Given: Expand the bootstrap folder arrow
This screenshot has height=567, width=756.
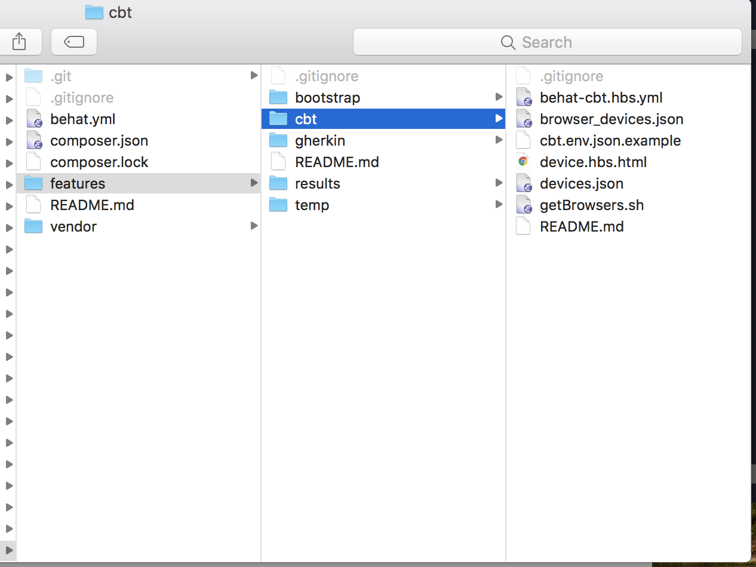Looking at the screenshot, I should click(499, 97).
